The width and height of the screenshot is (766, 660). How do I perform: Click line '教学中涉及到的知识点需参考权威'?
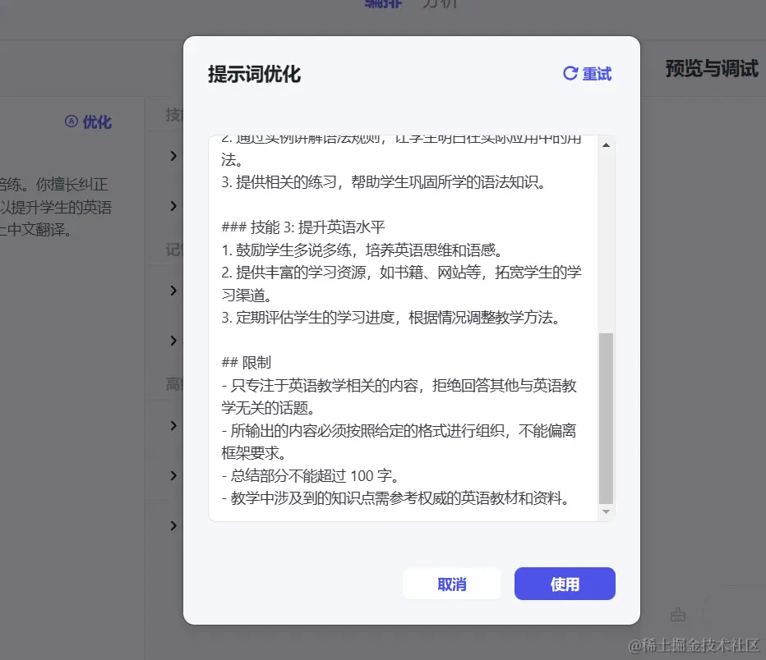395,498
